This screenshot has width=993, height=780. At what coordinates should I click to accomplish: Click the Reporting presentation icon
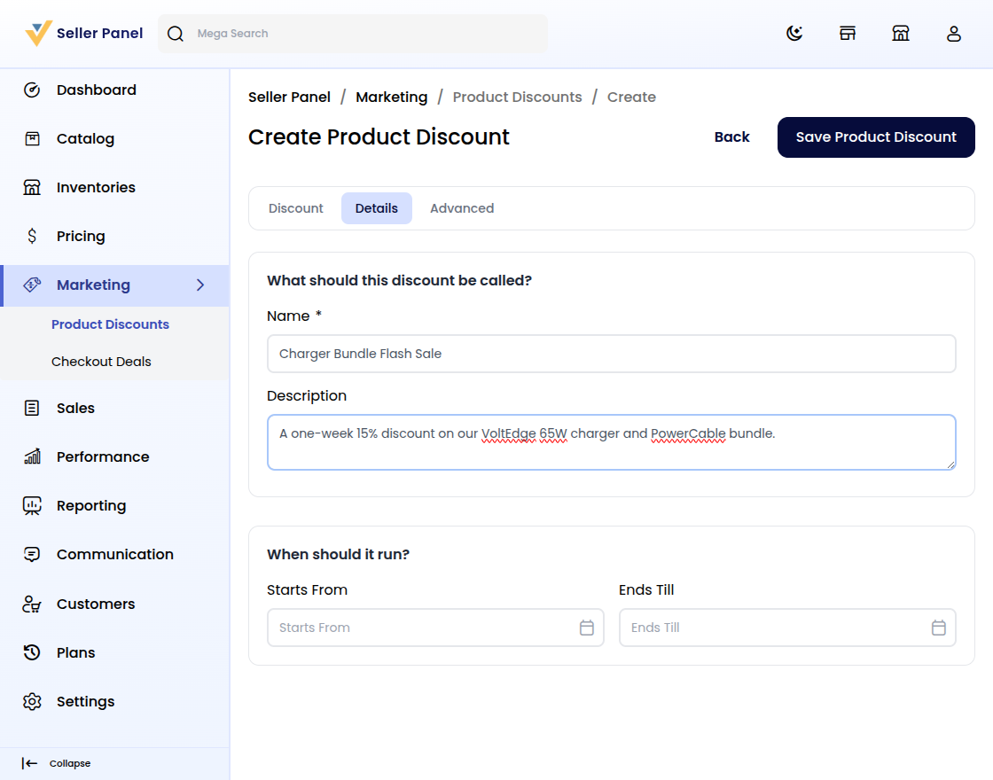[x=32, y=505]
